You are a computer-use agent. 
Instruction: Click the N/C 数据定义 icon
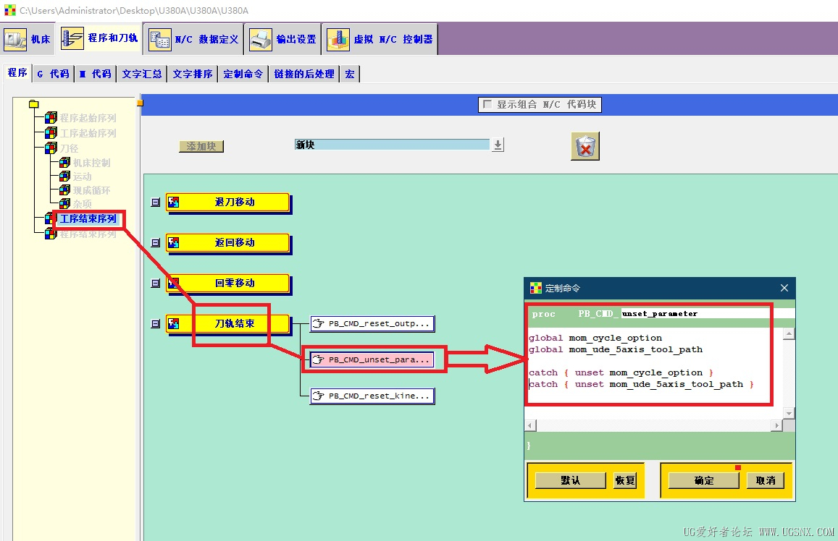(x=160, y=40)
